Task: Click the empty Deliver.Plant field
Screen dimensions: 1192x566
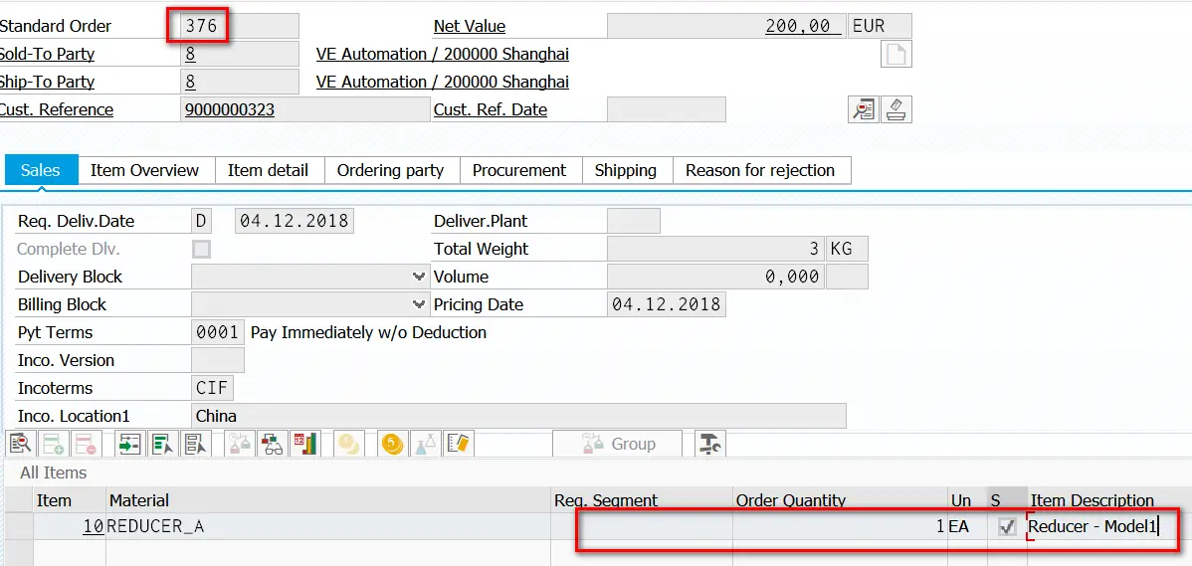Action: pos(634,221)
